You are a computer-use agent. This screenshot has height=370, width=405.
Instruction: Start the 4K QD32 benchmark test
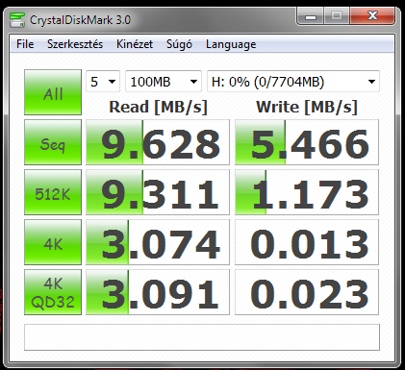pyautogui.click(x=53, y=292)
